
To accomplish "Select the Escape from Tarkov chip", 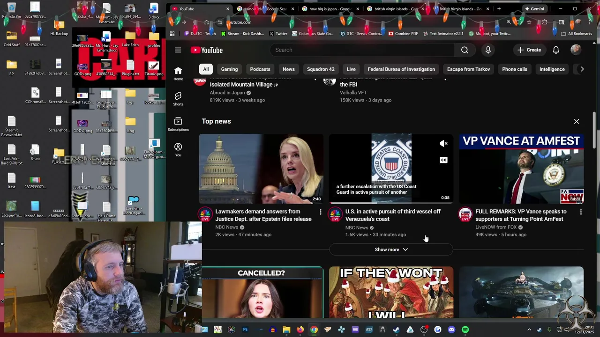I will (468, 69).
